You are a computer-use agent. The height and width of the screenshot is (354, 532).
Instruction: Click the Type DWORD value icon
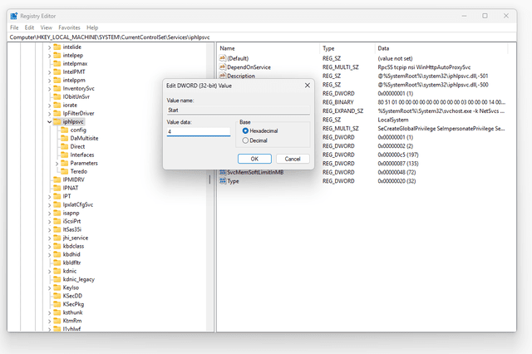click(222, 181)
